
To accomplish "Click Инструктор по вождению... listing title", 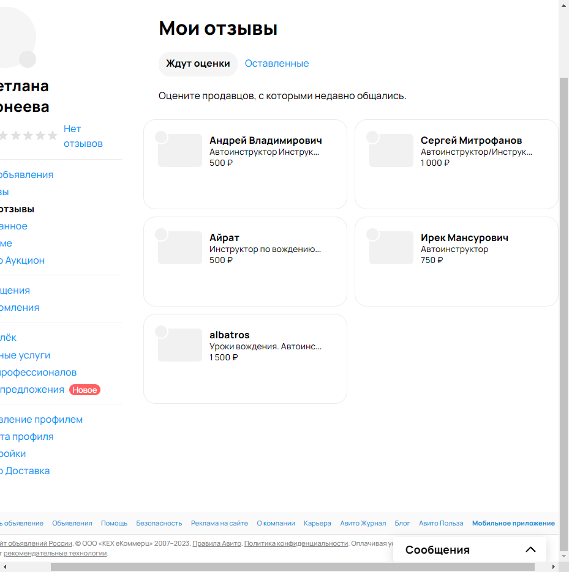I will click(265, 250).
